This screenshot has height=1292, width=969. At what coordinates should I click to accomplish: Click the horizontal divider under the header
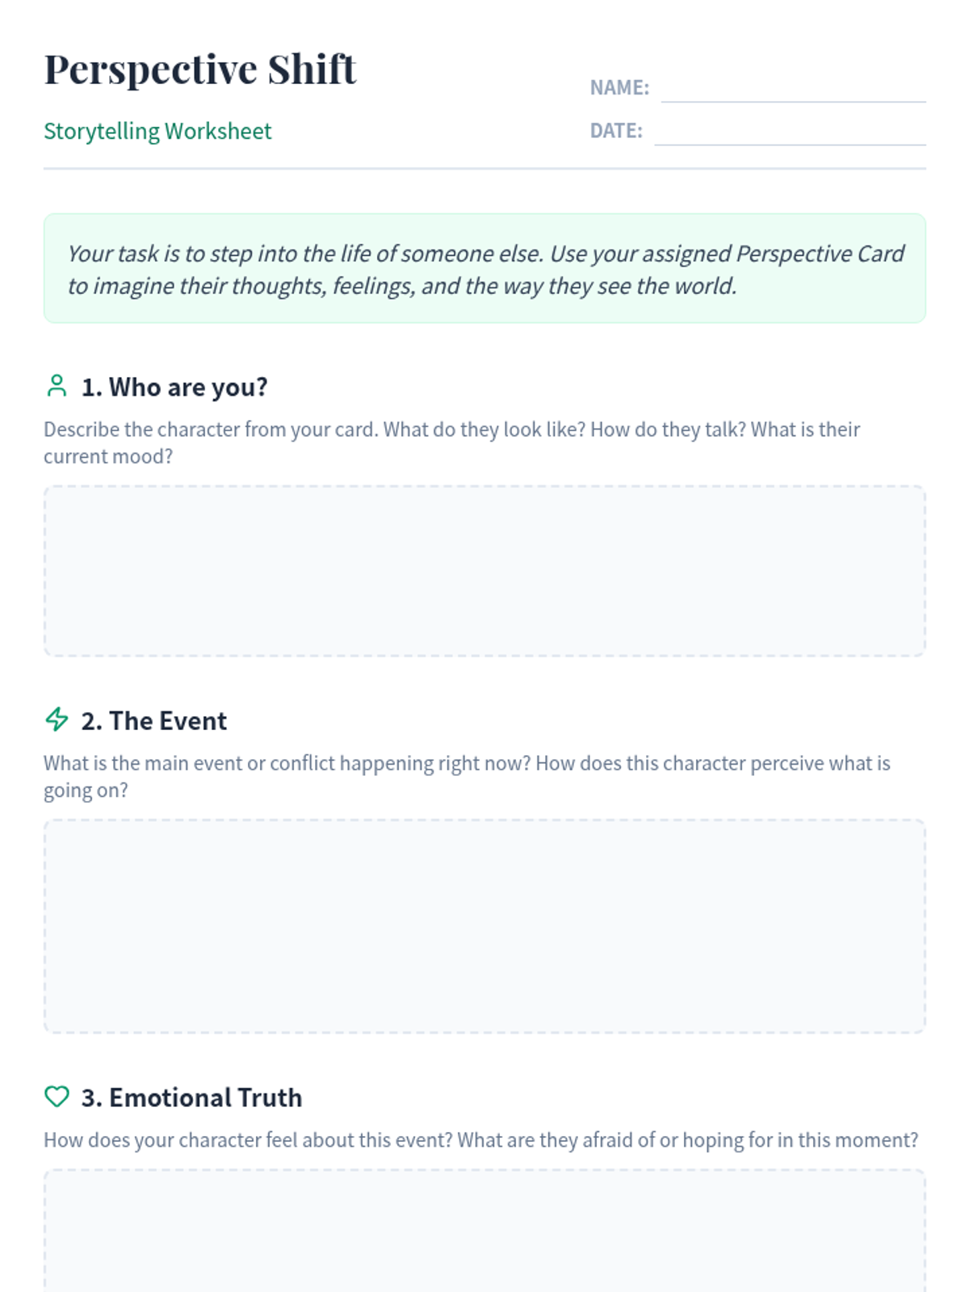(484, 169)
